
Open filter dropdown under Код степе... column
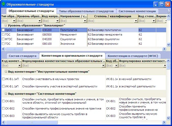coord(154,21)
